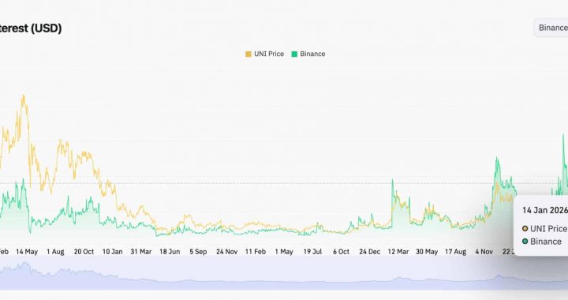
Task: Click the range navigator strip below the chart
Action: (284, 274)
